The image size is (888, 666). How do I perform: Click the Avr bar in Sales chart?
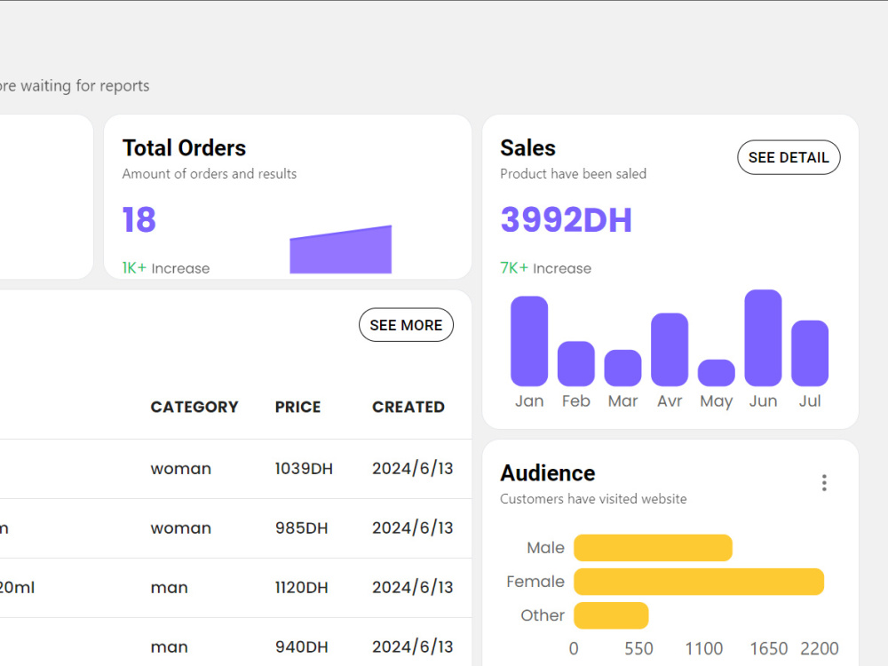point(670,349)
